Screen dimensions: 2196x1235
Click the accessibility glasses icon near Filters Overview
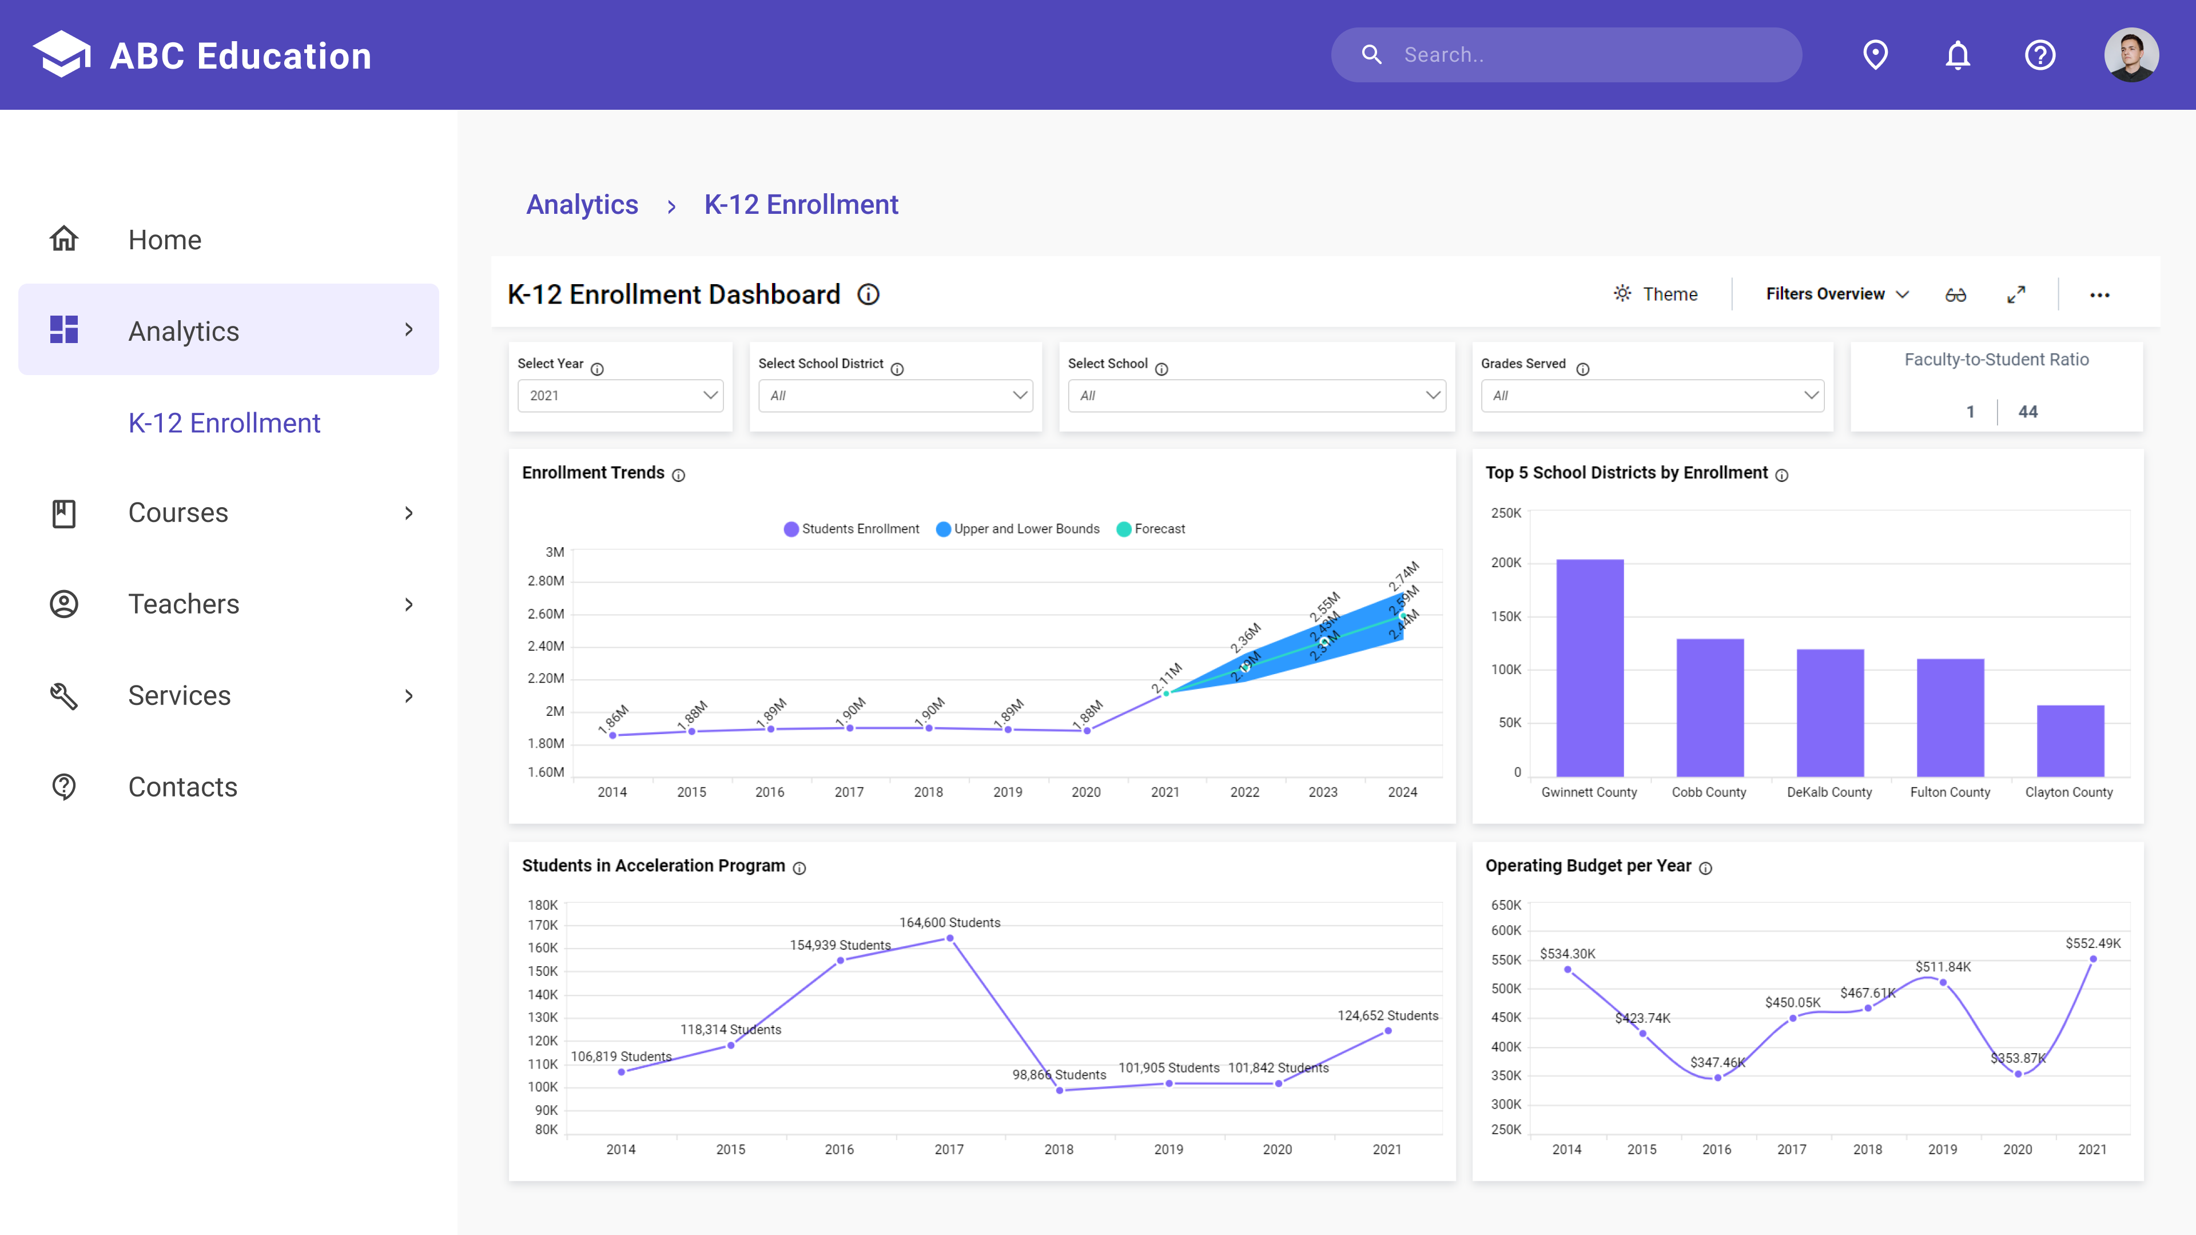click(1956, 293)
